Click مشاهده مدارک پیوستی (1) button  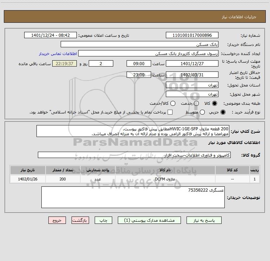click(149, 220)
